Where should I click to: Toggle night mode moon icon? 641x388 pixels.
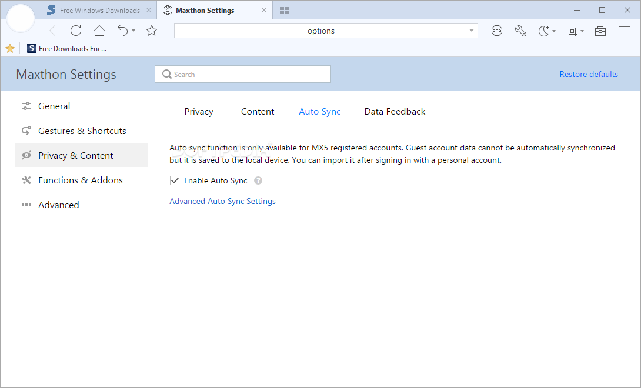(x=544, y=31)
